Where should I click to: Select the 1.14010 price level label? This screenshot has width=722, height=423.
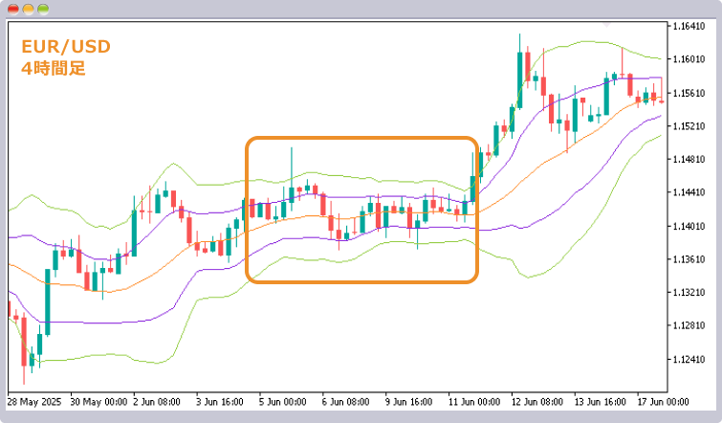coord(689,227)
